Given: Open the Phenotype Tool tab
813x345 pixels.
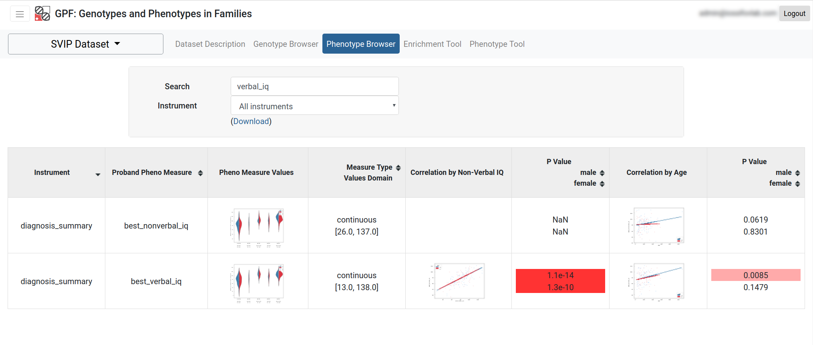Looking at the screenshot, I should 497,44.
